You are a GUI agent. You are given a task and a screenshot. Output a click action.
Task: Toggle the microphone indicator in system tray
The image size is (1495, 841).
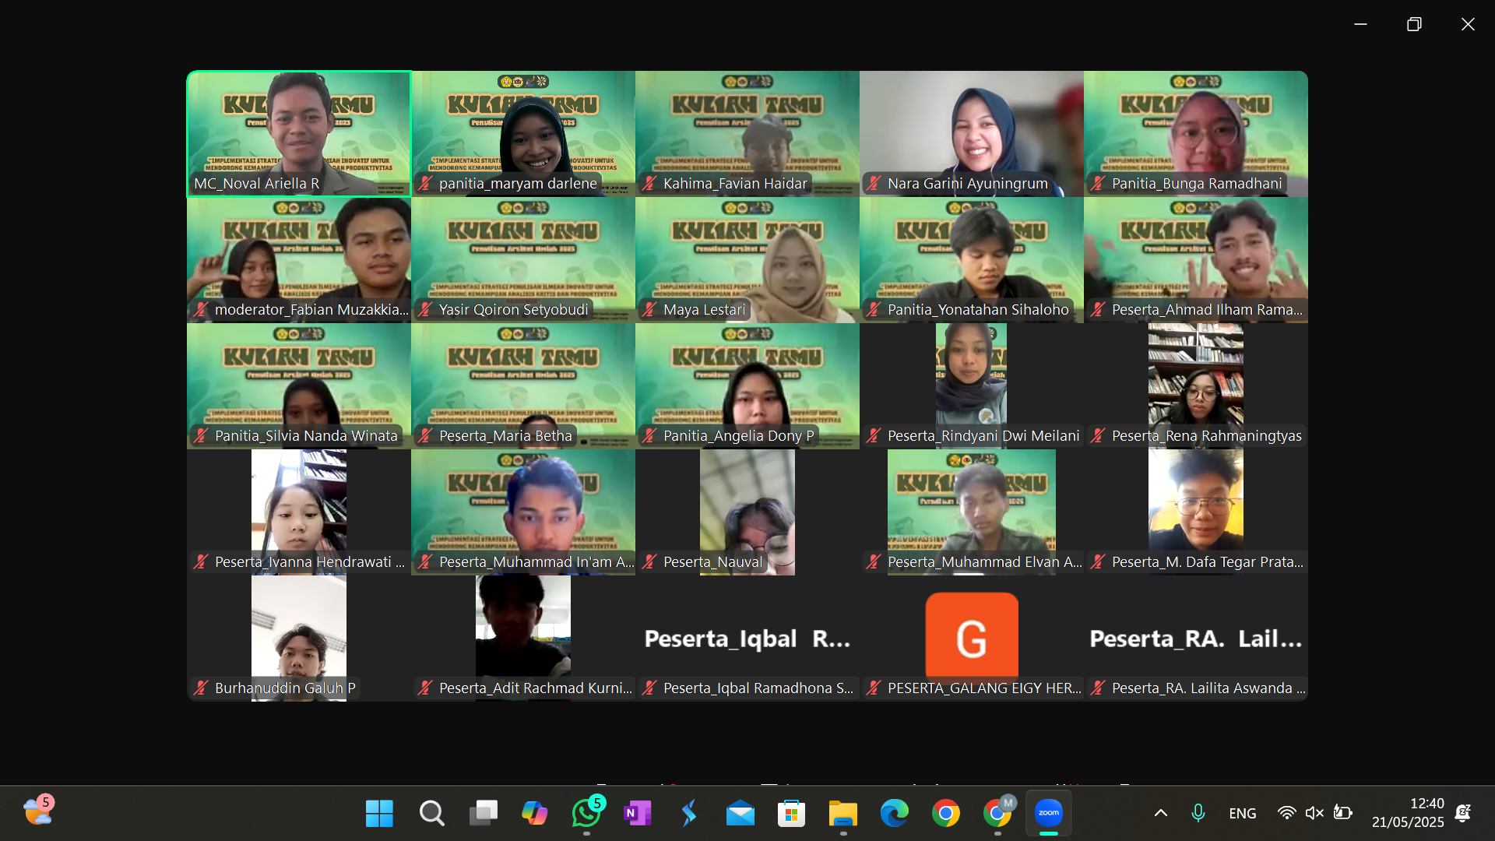[1198, 813]
